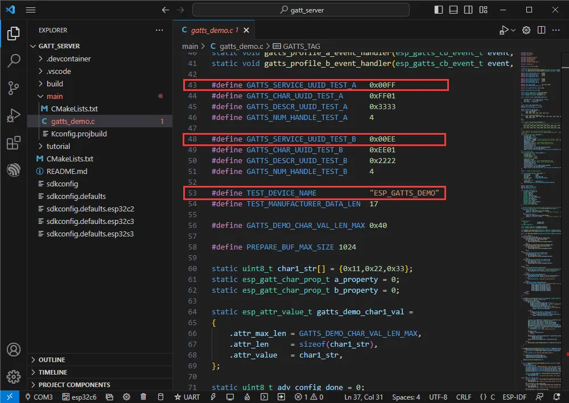569x403 pixels.
Task: Open the hamburger menu
Action: click(x=31, y=10)
